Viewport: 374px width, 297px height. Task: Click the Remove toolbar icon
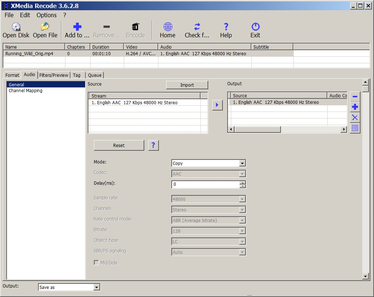(106, 27)
